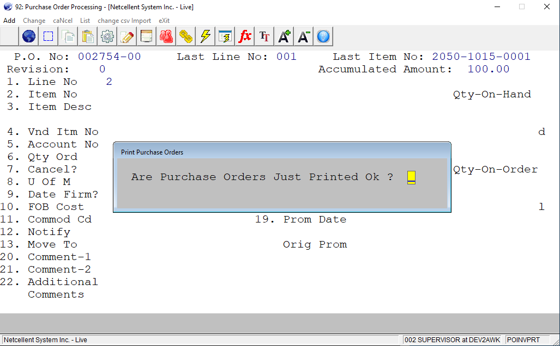560x346 pixels.
Task: Click the pencil edit note icon
Action: tap(127, 36)
